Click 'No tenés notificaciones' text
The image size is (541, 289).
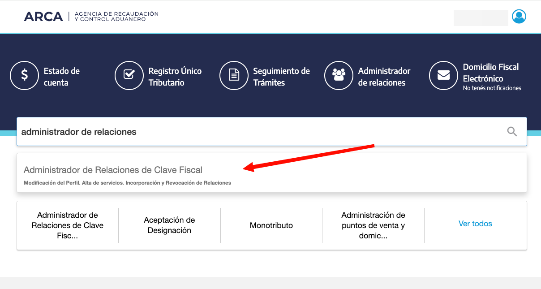point(492,88)
